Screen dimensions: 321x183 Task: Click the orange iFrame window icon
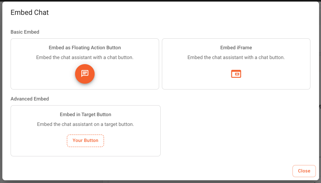click(236, 74)
